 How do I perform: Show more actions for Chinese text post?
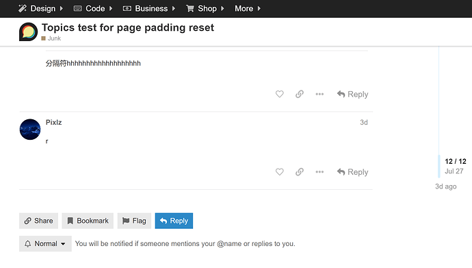pyautogui.click(x=319, y=94)
